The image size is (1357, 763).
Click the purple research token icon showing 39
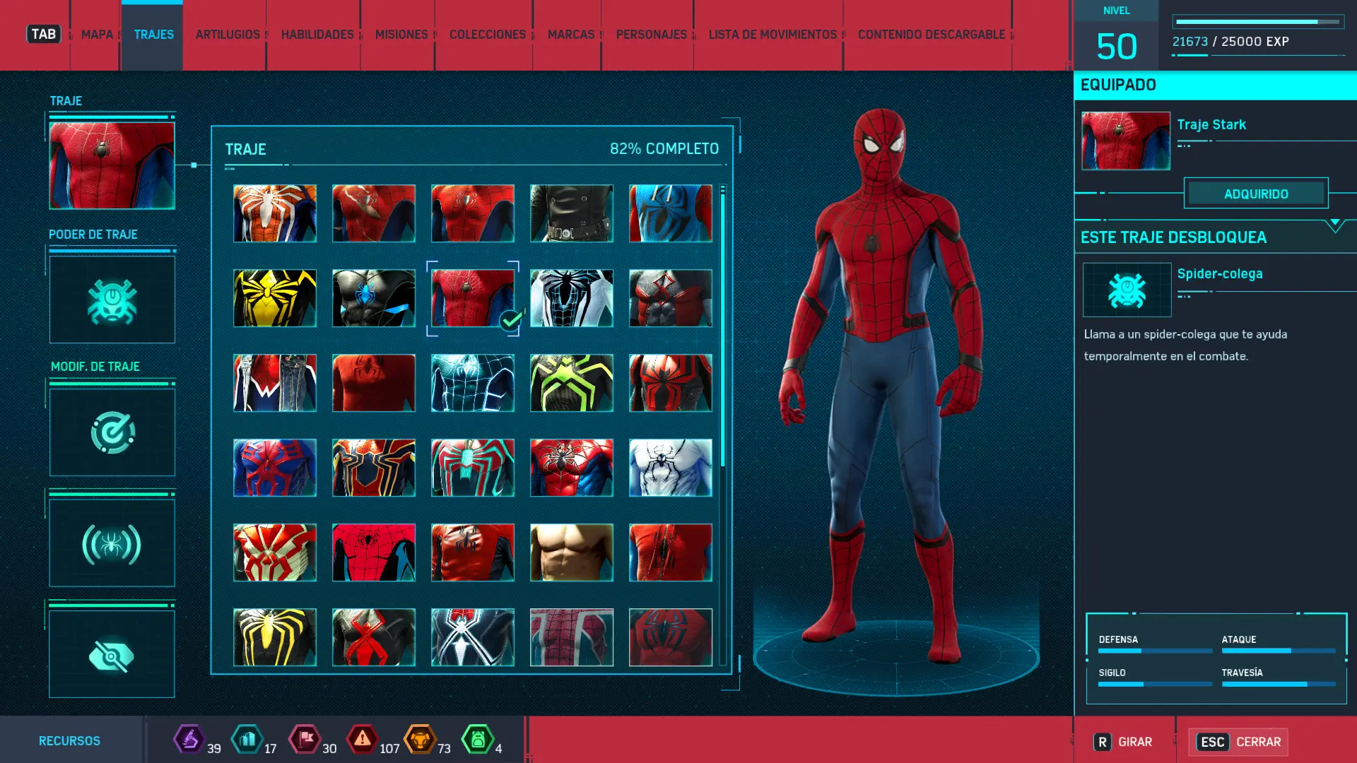point(189,739)
